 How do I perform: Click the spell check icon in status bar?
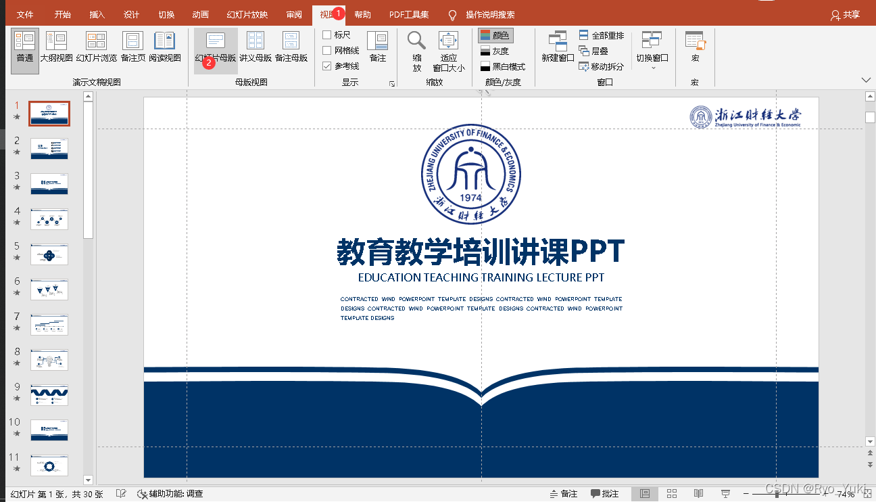[122, 494]
